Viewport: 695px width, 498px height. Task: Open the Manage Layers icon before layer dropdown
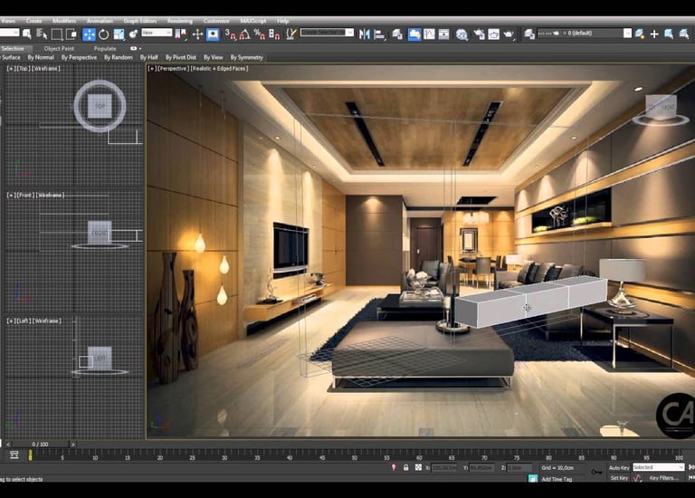pos(529,34)
